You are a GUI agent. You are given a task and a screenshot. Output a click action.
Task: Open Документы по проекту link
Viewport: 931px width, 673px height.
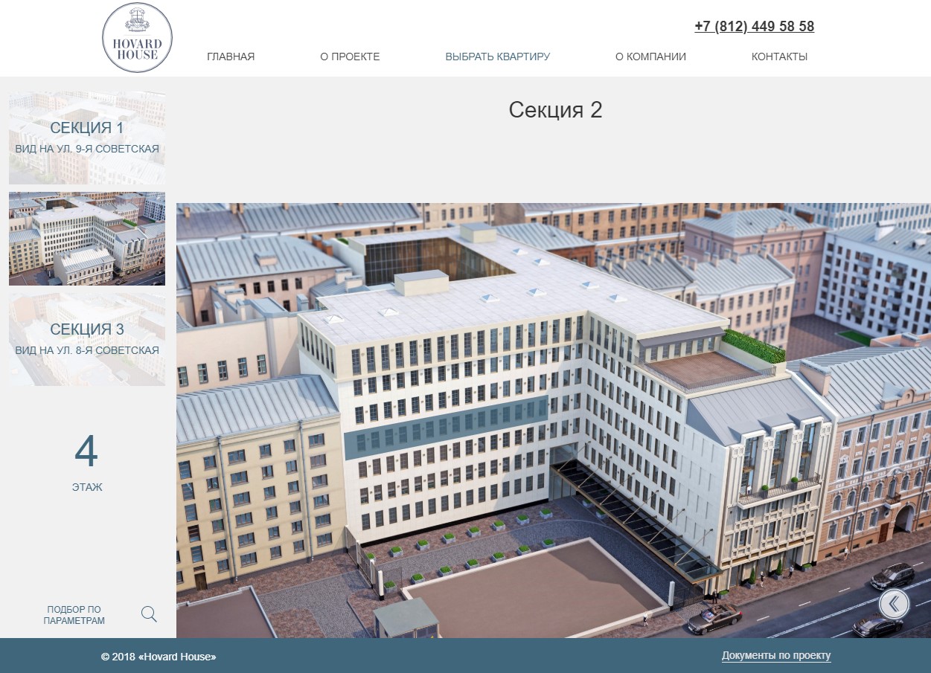click(776, 656)
